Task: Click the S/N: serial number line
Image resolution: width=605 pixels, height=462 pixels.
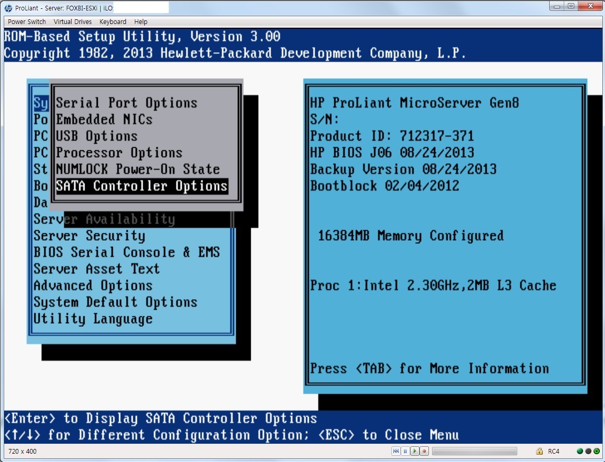Action: click(x=324, y=120)
